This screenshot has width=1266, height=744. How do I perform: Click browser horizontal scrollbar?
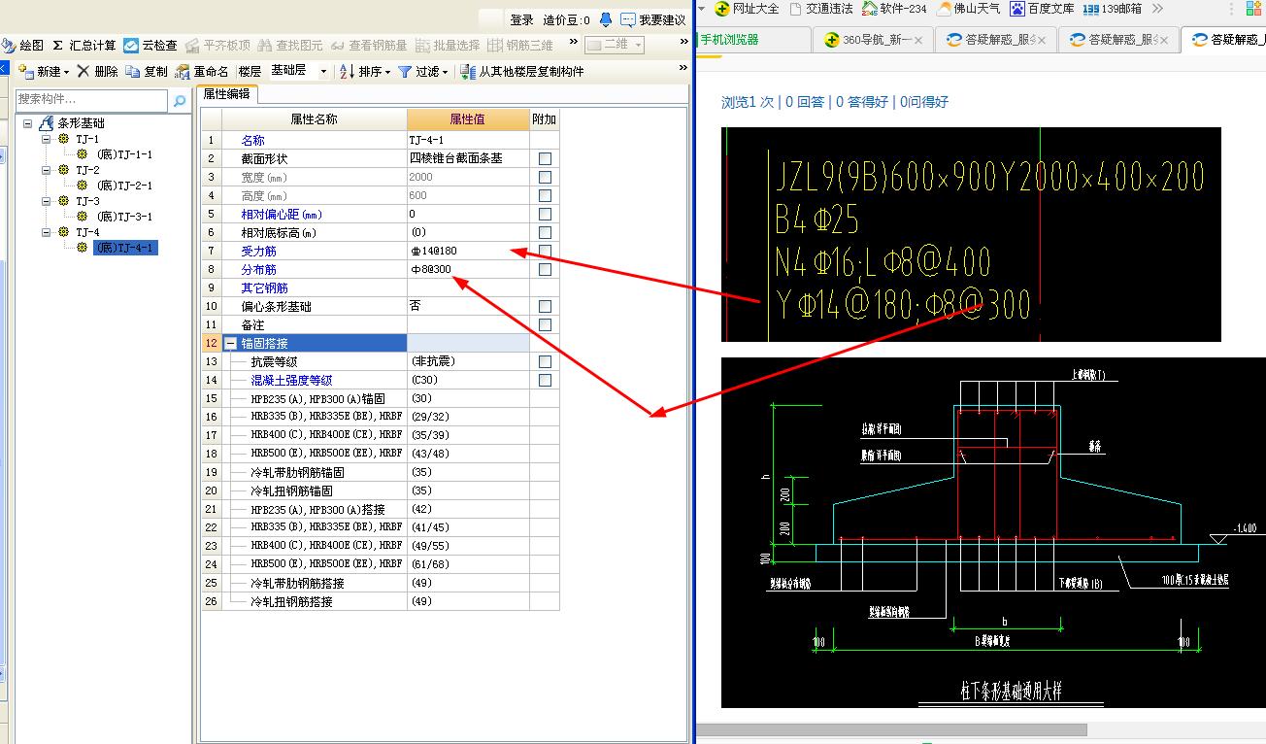click(x=892, y=729)
